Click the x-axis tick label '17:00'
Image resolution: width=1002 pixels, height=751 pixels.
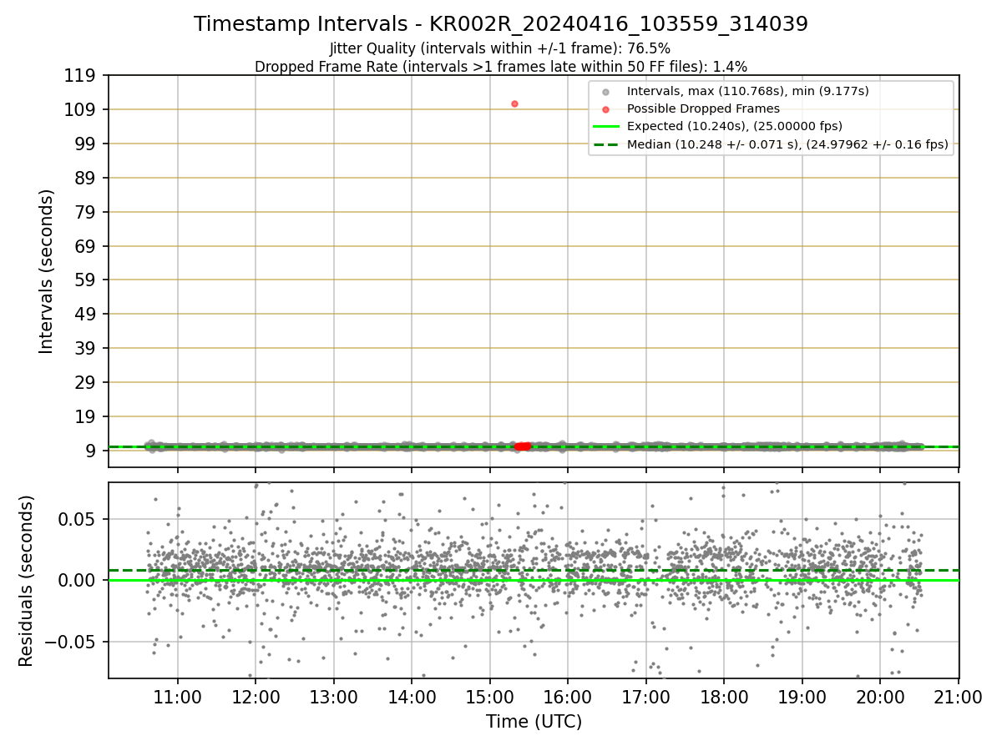(x=646, y=697)
